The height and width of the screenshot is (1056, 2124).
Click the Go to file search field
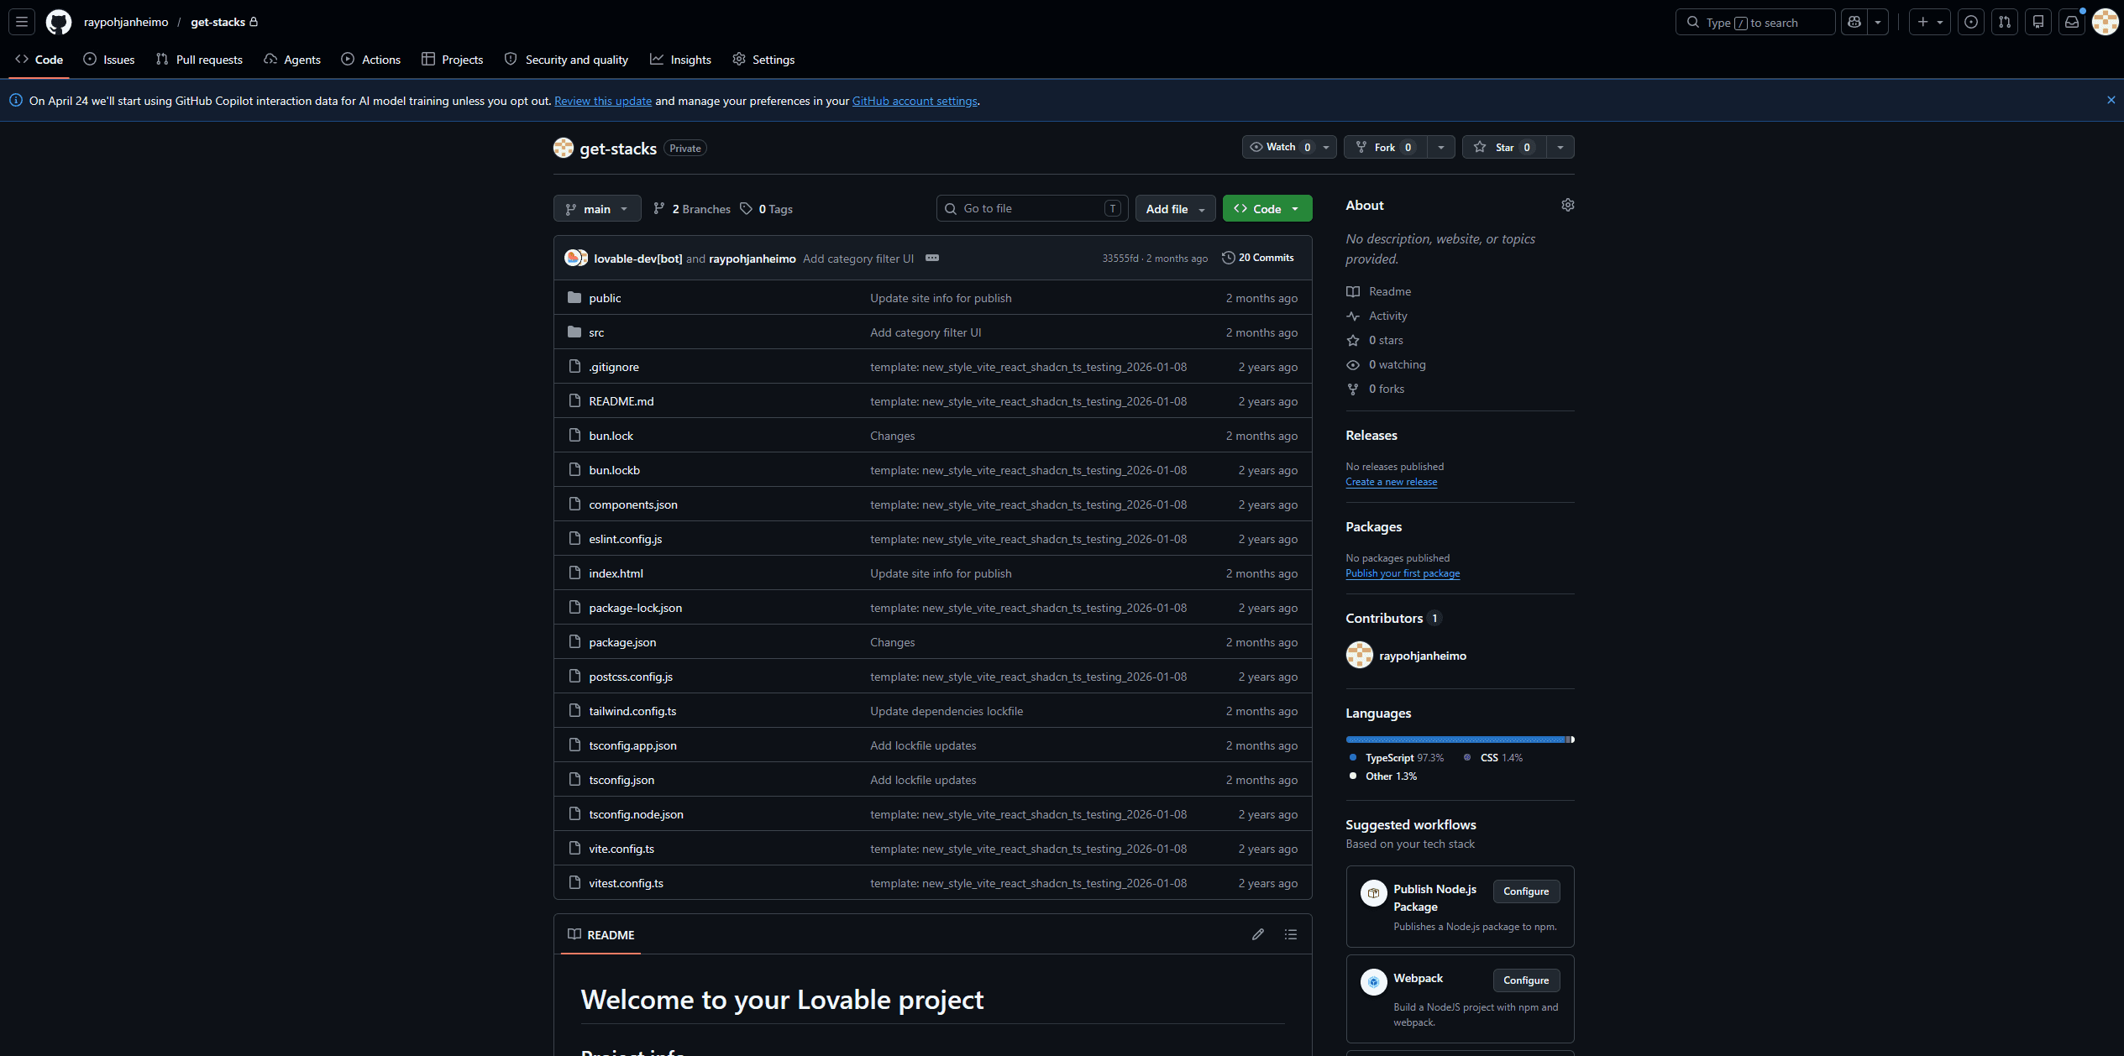click(x=1032, y=208)
